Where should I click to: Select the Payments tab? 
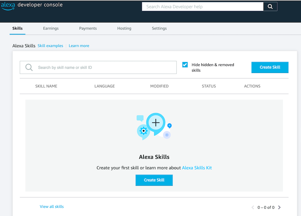click(x=88, y=28)
